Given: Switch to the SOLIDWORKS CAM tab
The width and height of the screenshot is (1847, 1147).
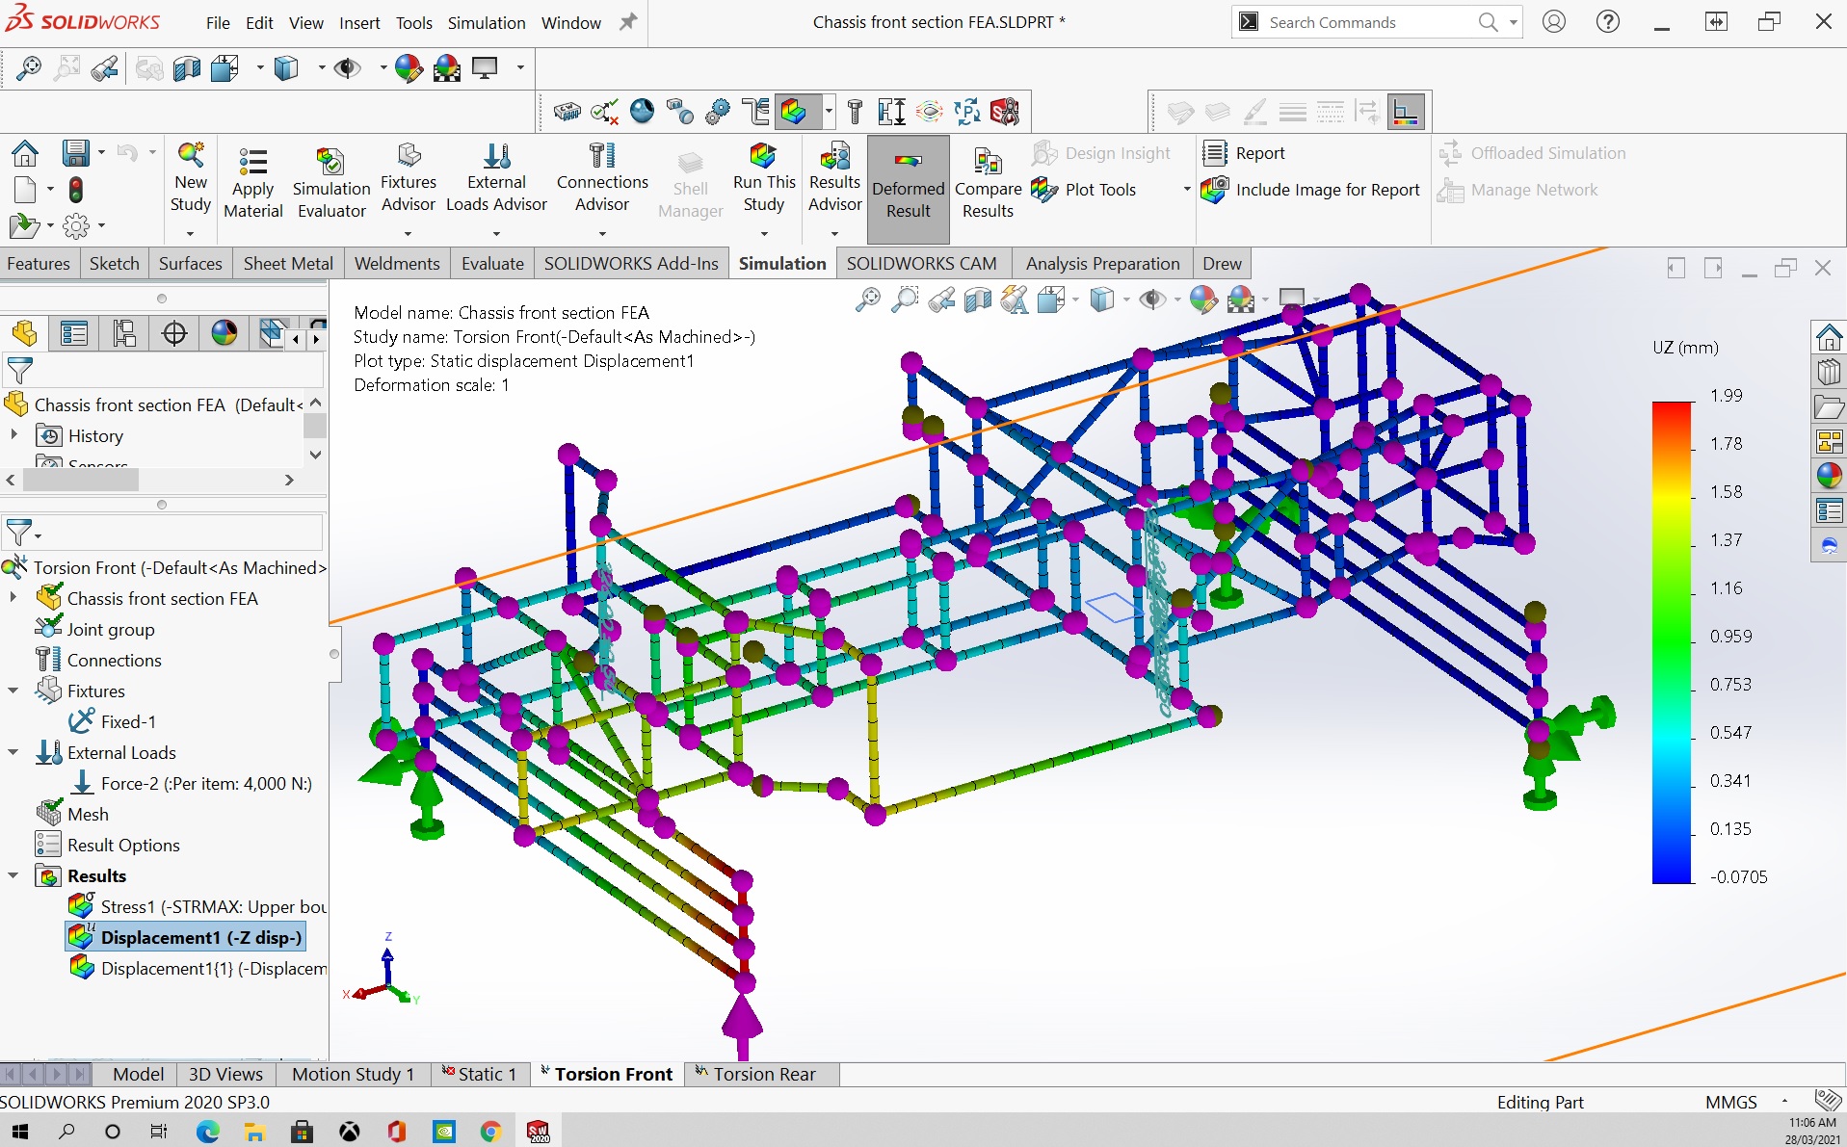Looking at the screenshot, I should (x=921, y=264).
